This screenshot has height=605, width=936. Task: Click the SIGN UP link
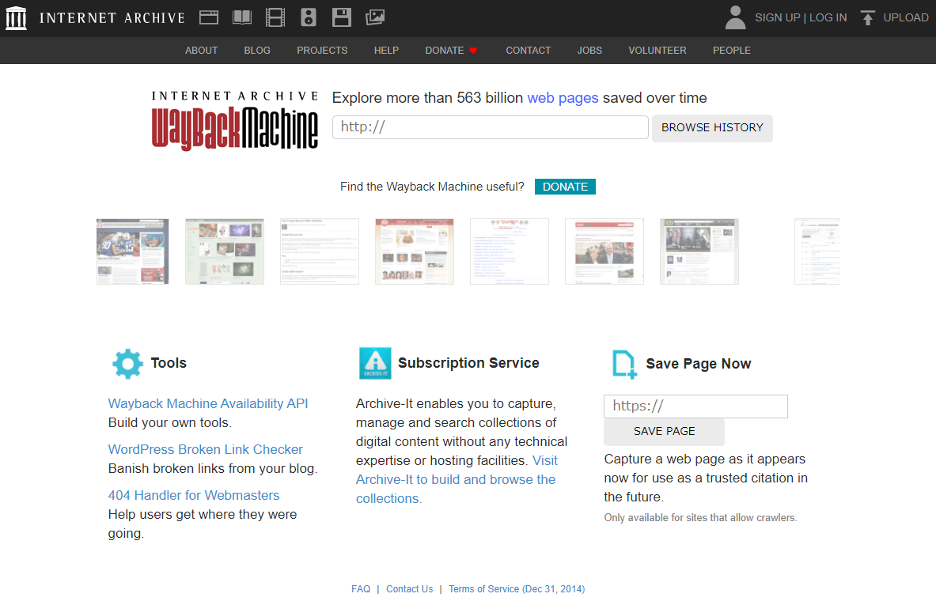pos(777,18)
